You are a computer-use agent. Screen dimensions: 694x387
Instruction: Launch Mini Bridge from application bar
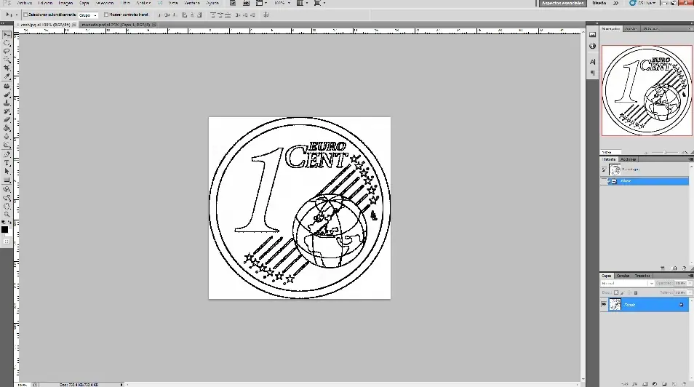[x=246, y=3]
